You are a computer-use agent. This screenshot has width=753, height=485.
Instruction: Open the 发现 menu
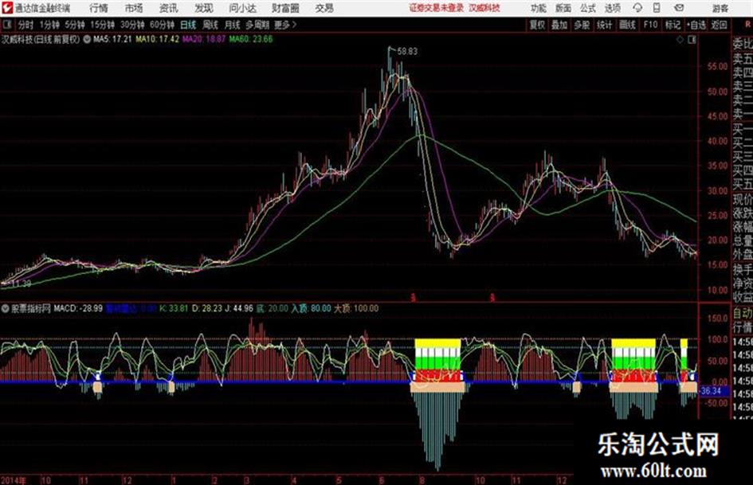[x=204, y=8]
